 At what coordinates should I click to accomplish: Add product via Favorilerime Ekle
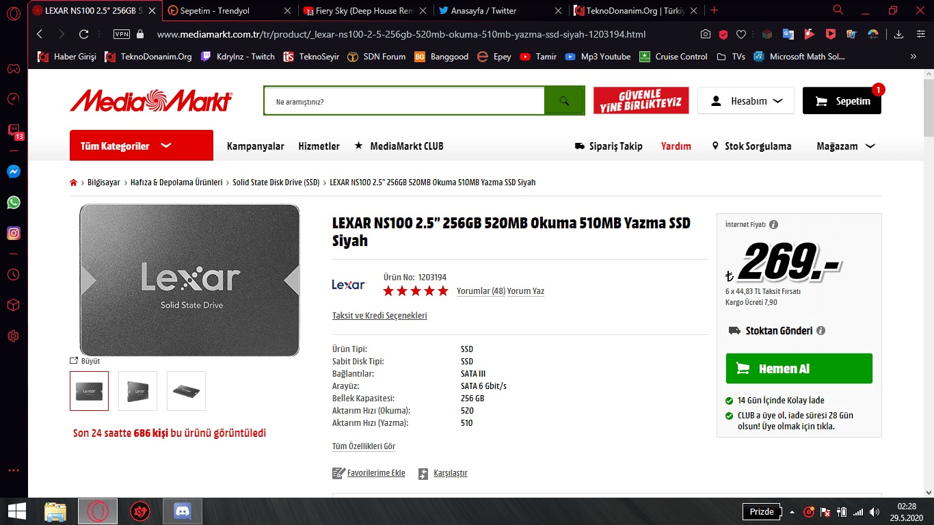pyautogui.click(x=369, y=473)
